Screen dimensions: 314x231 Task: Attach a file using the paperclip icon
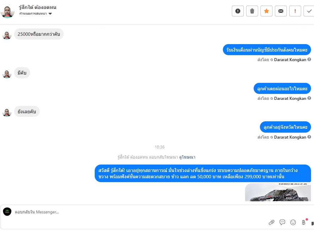(272, 222)
